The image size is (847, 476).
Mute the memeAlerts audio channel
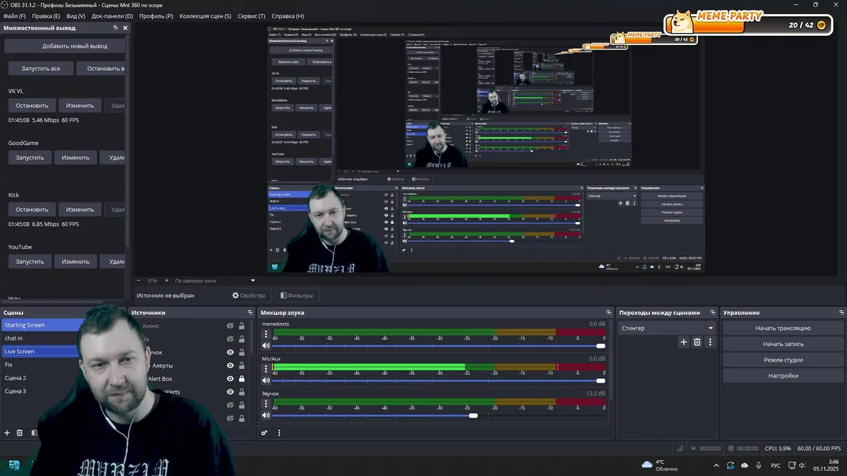(x=266, y=346)
